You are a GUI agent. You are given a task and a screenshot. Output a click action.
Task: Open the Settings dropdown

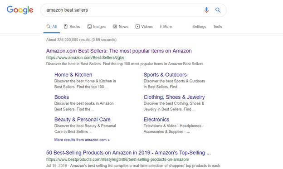[199, 27]
